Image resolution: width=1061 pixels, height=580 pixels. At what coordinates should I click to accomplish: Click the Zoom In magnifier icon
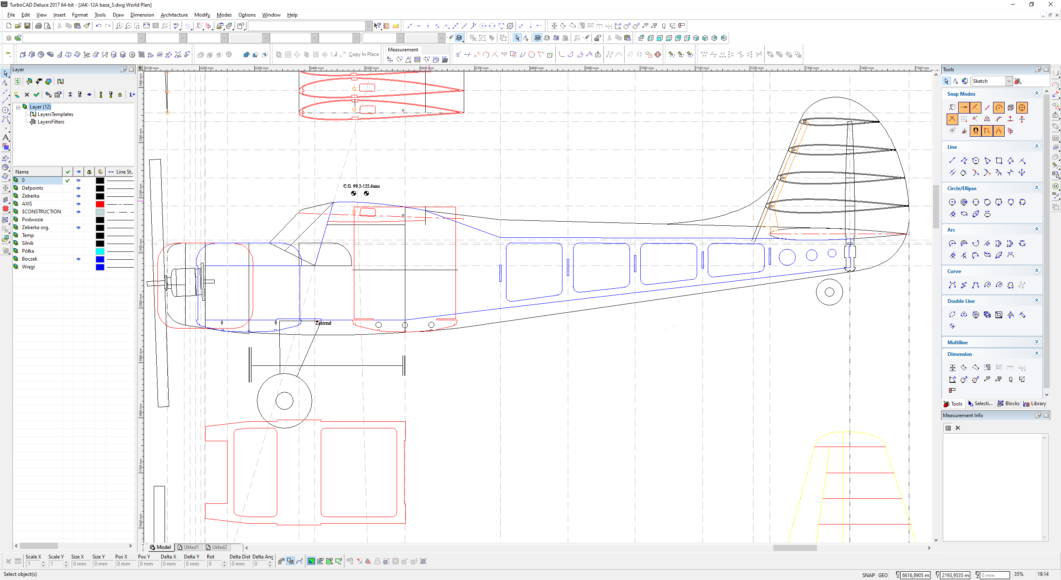click(119, 26)
